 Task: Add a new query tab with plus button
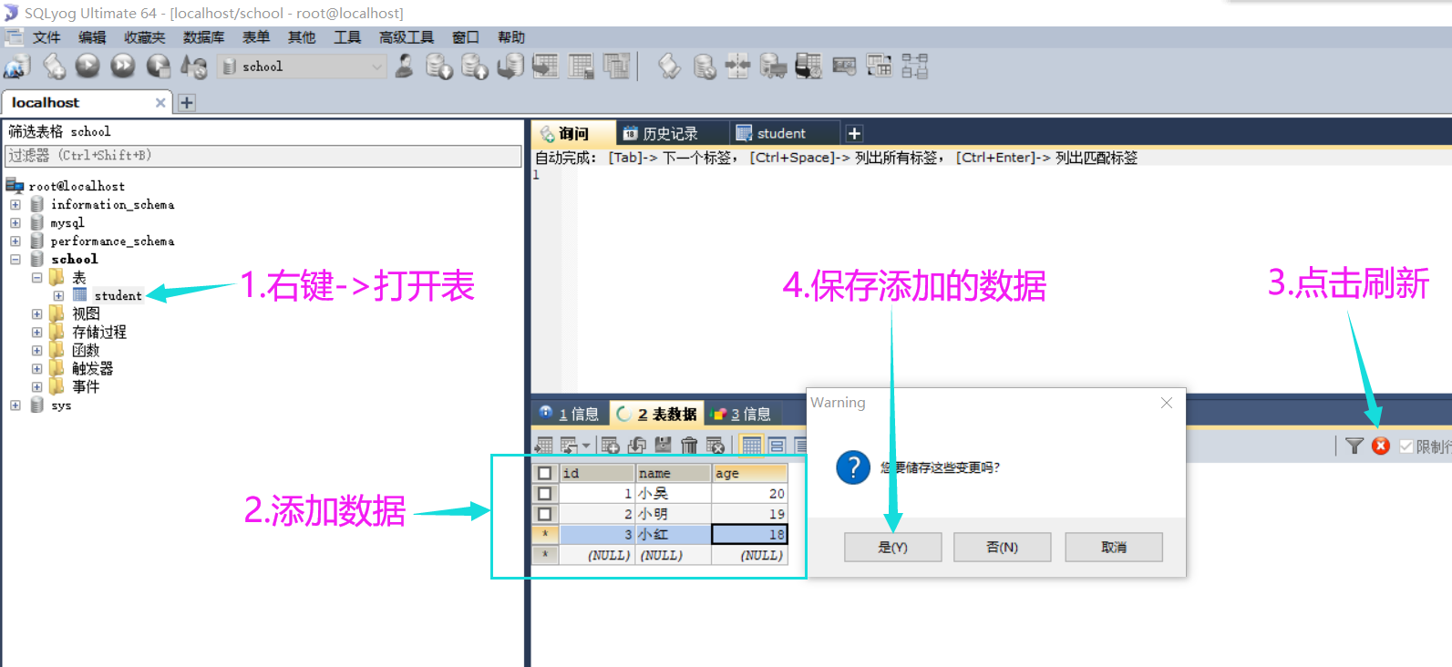point(854,134)
